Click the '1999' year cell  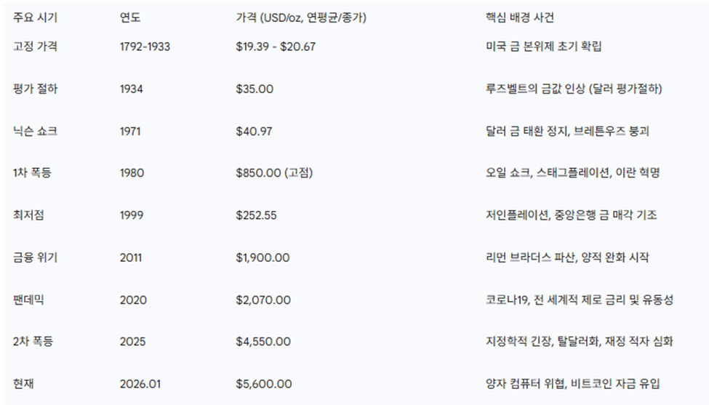tap(132, 215)
